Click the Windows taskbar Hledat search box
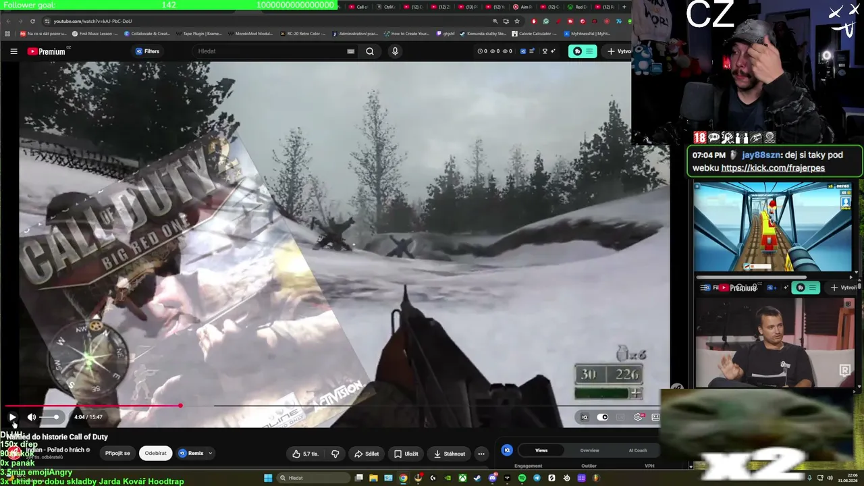This screenshot has width=864, height=486. (314, 478)
